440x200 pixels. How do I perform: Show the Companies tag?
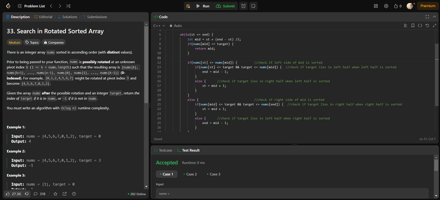(54, 42)
